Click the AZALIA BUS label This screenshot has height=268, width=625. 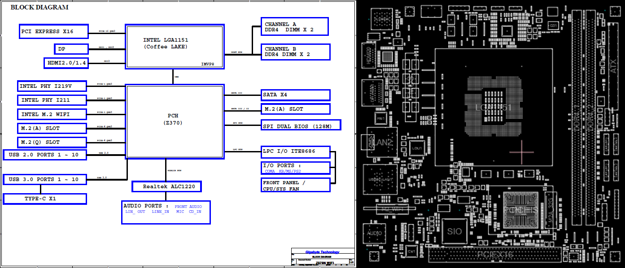coord(174,171)
